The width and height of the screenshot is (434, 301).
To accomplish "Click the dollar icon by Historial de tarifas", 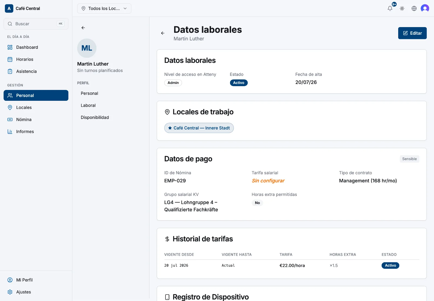I will pyautogui.click(x=167, y=239).
